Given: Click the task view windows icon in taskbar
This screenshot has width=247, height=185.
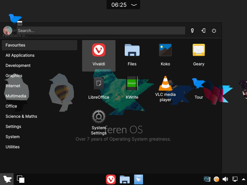Looking at the screenshot, I should [21, 179].
